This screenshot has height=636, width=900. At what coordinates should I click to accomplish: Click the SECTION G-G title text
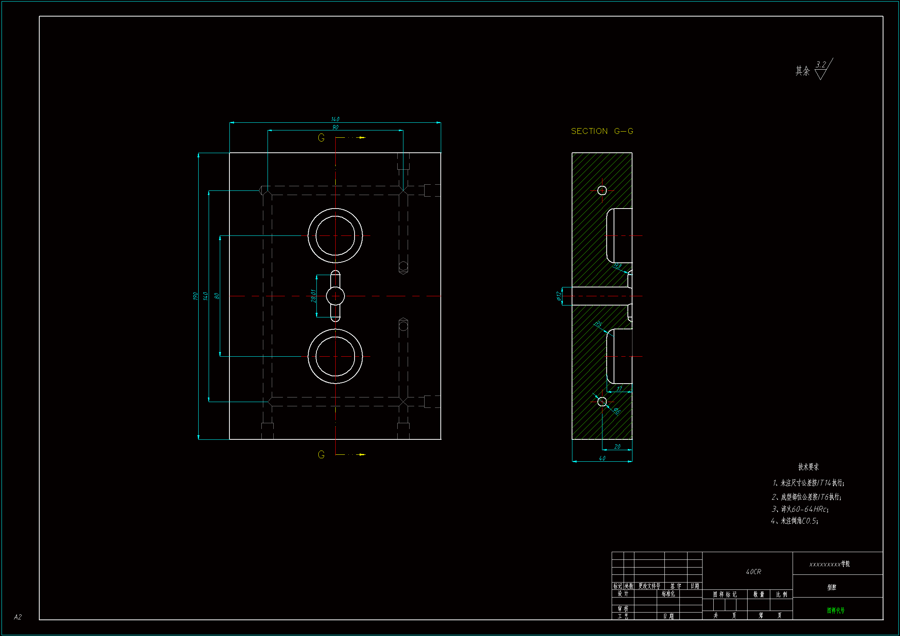click(602, 131)
